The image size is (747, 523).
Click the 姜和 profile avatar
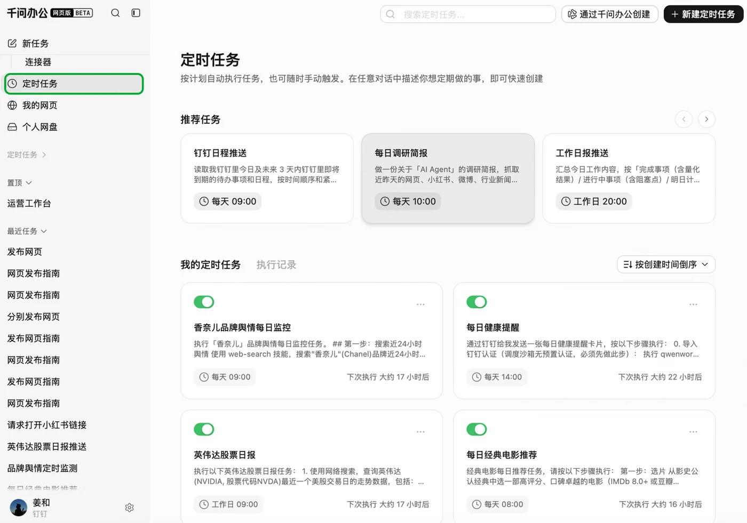(x=19, y=508)
